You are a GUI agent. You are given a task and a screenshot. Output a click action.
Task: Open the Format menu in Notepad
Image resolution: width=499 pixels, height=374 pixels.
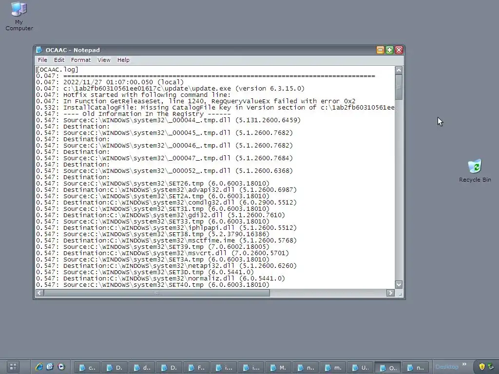(x=80, y=60)
